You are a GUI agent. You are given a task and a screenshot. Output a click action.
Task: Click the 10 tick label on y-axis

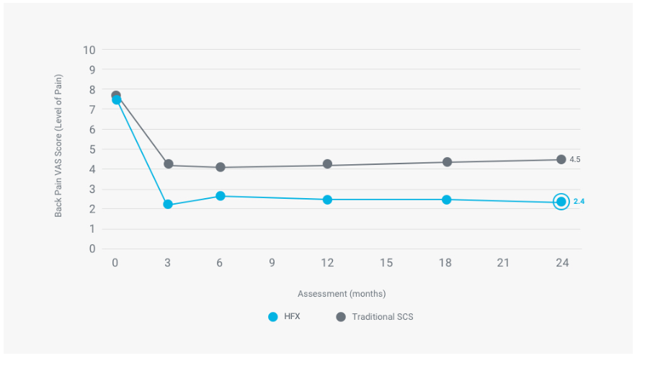[89, 50]
